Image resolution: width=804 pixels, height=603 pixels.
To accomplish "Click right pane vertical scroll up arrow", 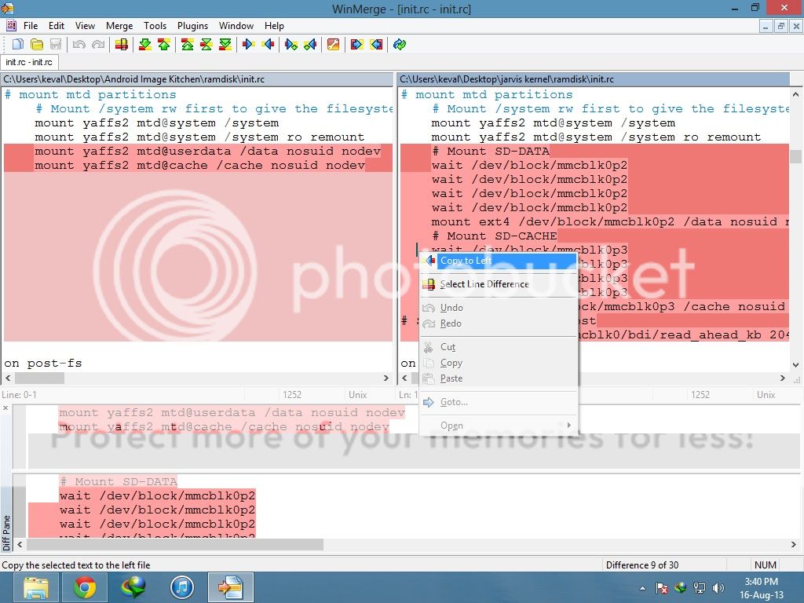I will (795, 94).
